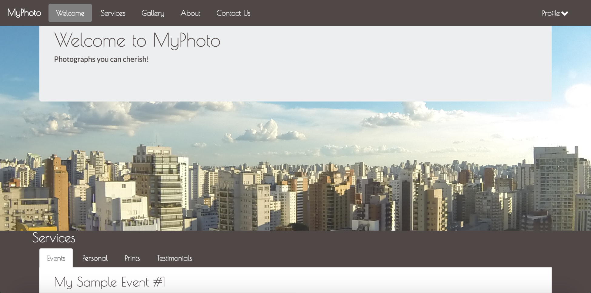Click the Contact Us link
This screenshot has height=293, width=591.
(233, 13)
